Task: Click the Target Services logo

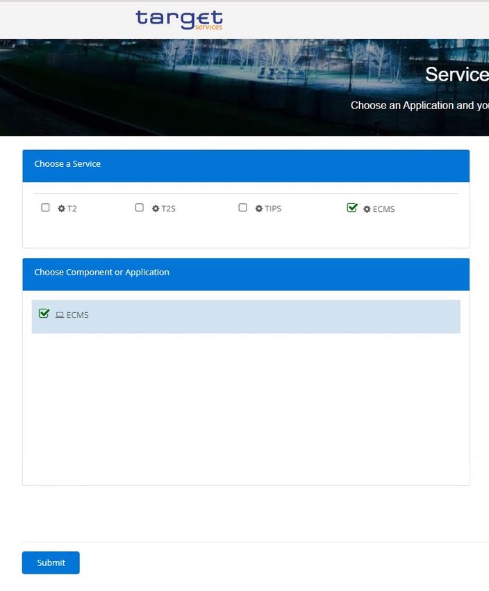Action: [179, 19]
